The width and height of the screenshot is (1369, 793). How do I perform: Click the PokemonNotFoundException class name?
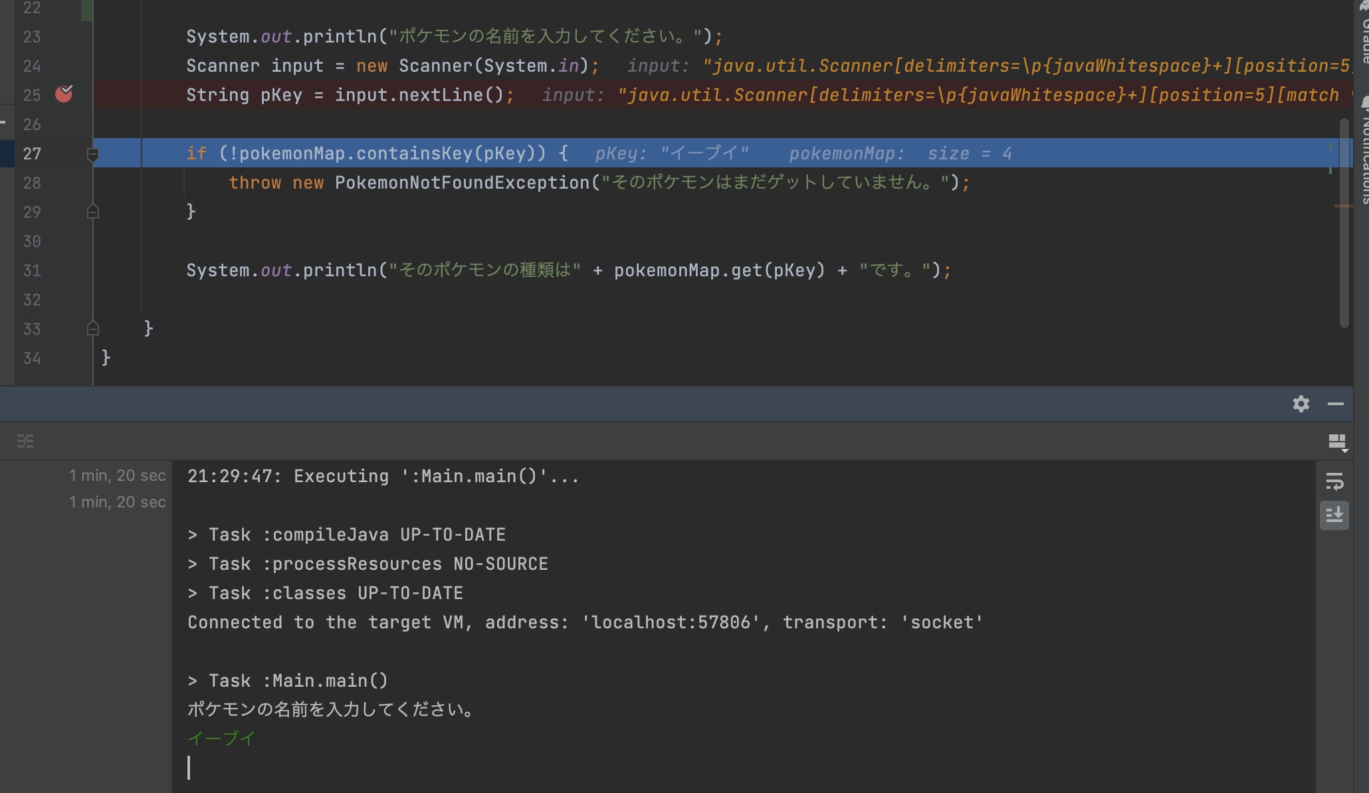pos(462,183)
